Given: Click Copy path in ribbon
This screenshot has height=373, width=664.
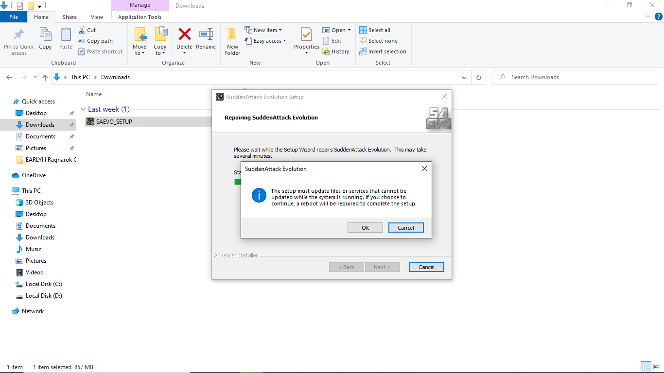Looking at the screenshot, I should click(95, 41).
